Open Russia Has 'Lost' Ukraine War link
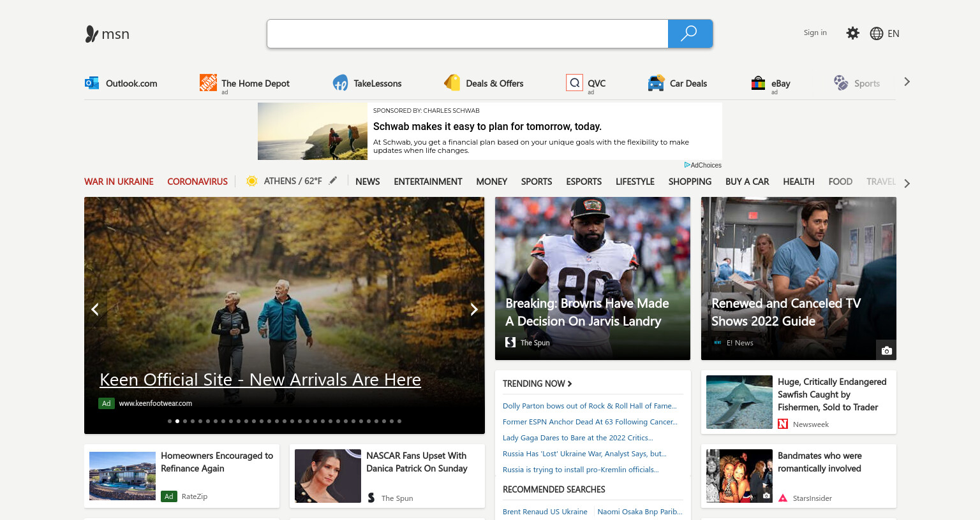This screenshot has width=980, height=520. (x=584, y=454)
